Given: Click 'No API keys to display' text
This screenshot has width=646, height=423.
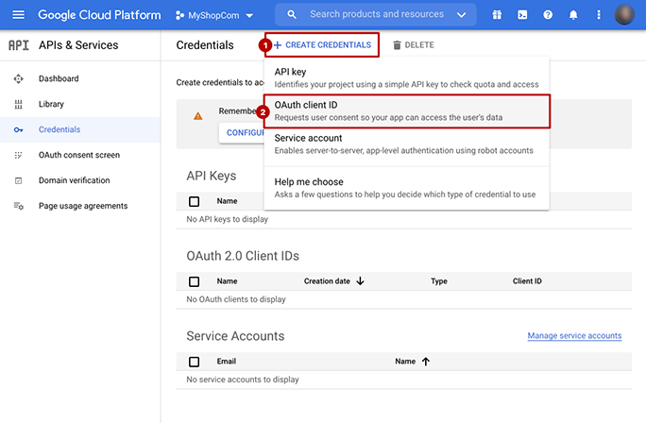Looking at the screenshot, I should [227, 219].
